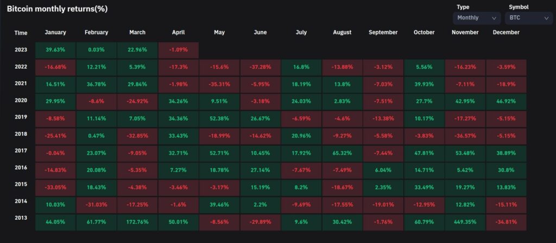The width and height of the screenshot is (556, 243).
Task: Click the 46.92% December 2020 cell
Action: pos(506,101)
